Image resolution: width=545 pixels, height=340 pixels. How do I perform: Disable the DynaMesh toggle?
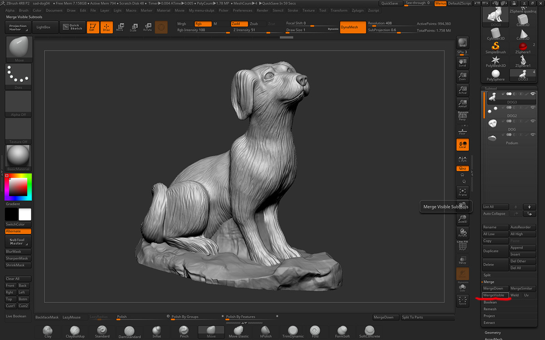[x=353, y=27]
